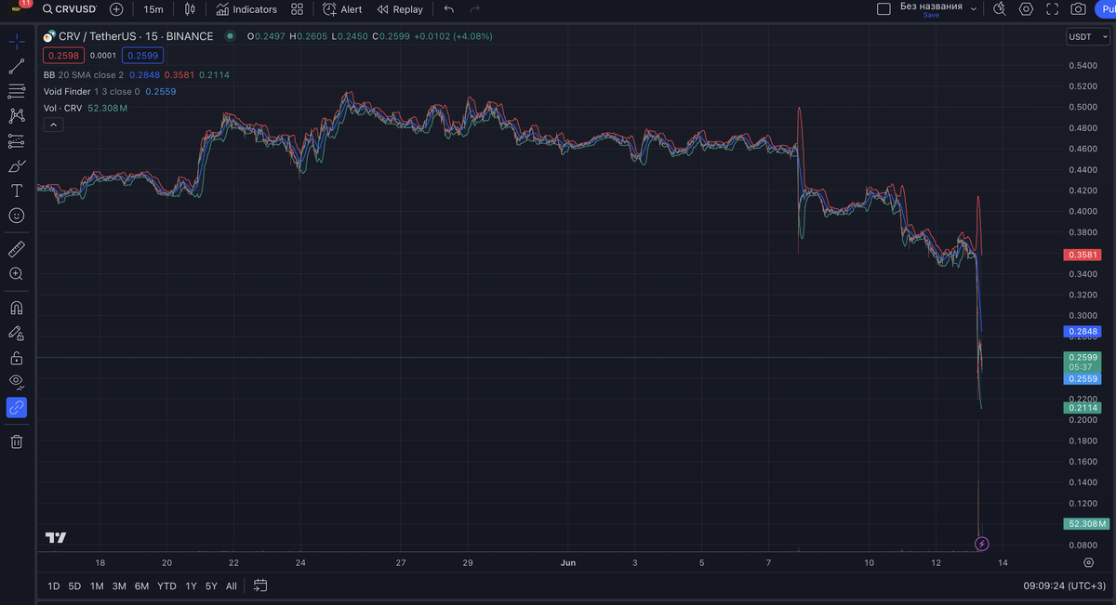Switch range to 1M
The image size is (1116, 605).
click(97, 585)
